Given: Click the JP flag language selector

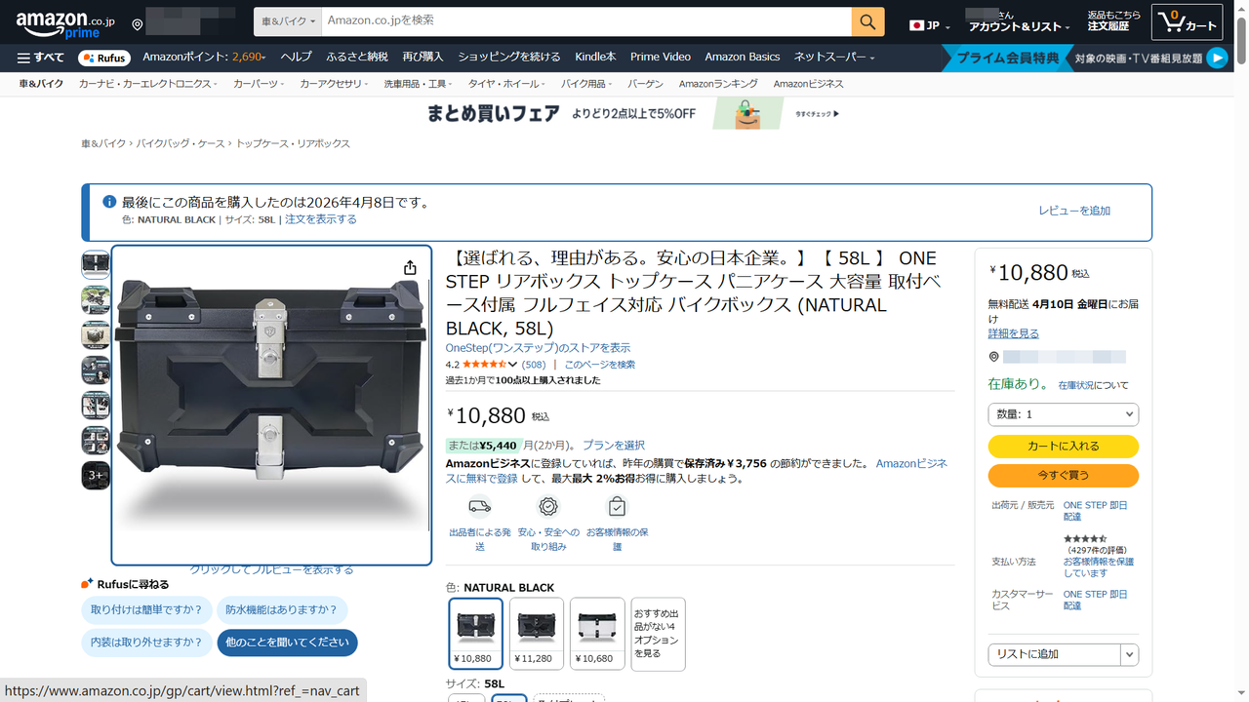Looking at the screenshot, I should [x=929, y=25].
